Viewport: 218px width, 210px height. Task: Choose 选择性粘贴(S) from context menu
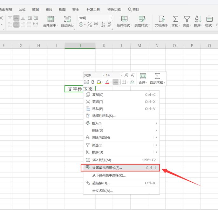(x=121, y=116)
